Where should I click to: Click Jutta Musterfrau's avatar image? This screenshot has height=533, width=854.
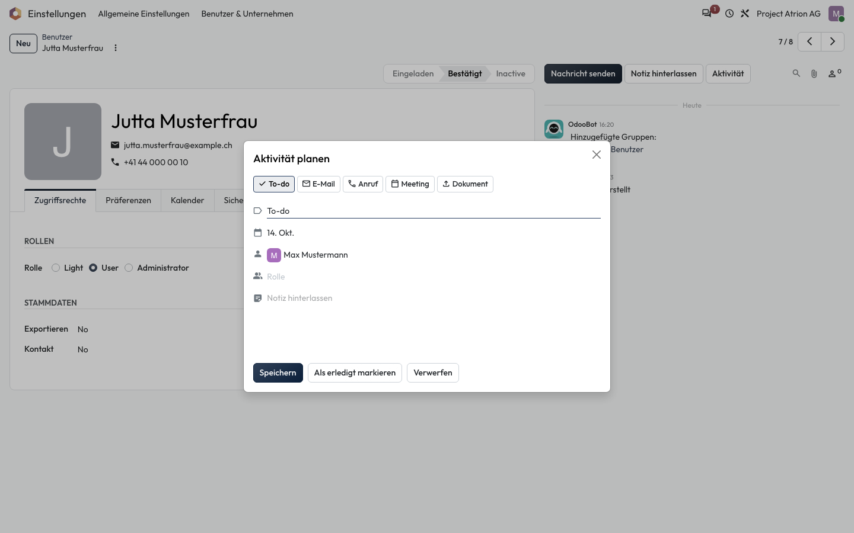tap(63, 142)
